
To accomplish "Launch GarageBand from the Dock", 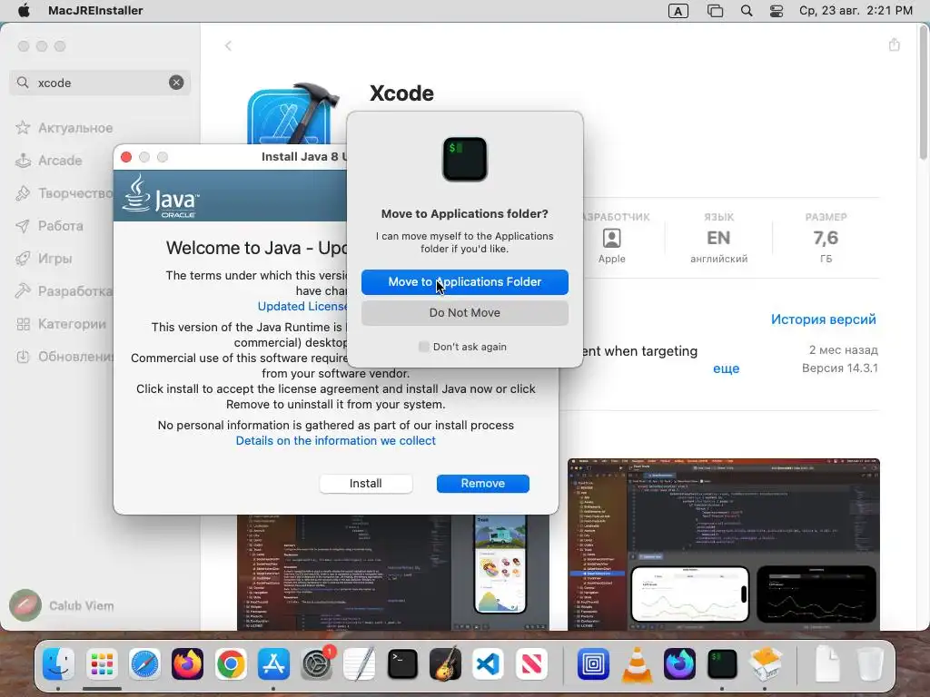I will click(x=445, y=663).
